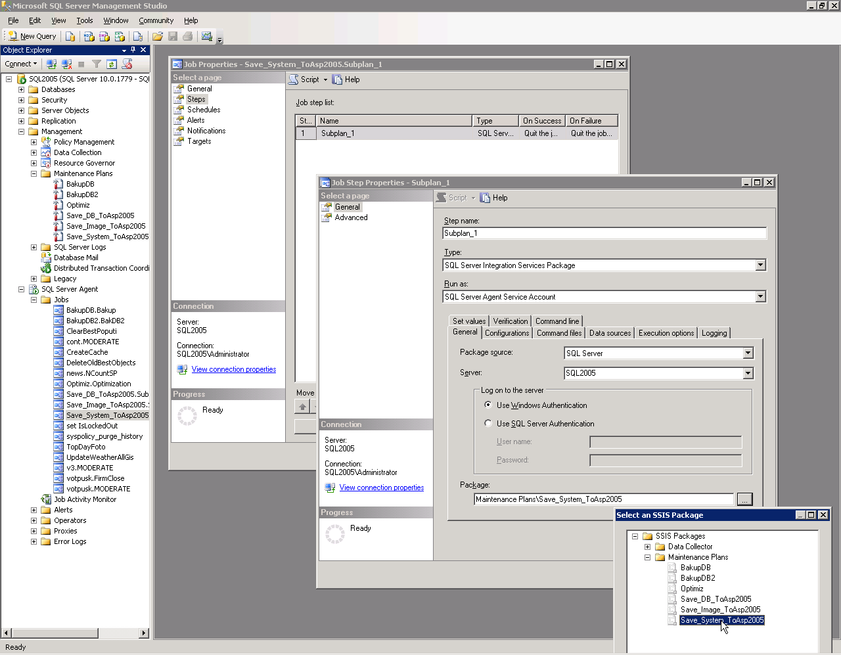Click the package browse ellipsis button
Viewport: 841px width, 655px height.
tap(744, 499)
